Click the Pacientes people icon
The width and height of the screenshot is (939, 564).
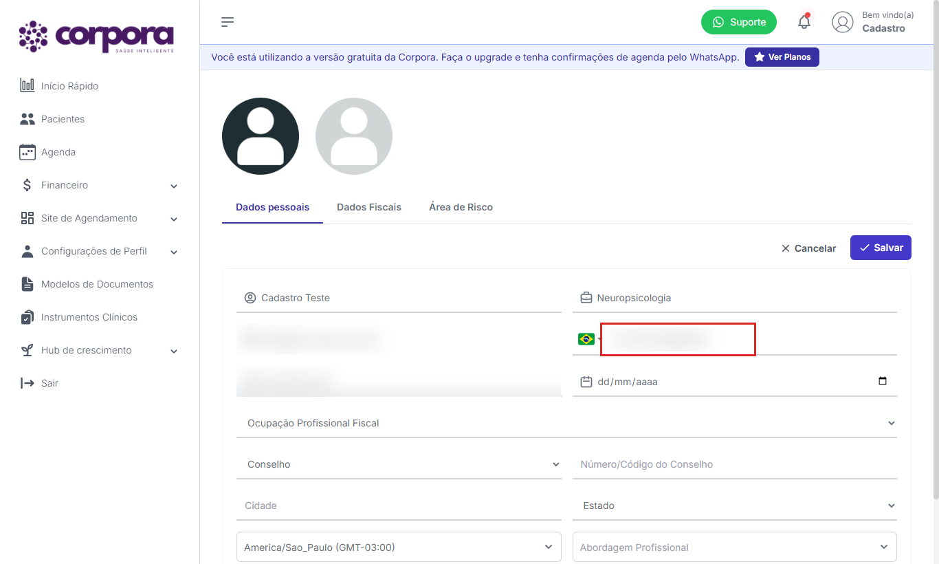coord(27,119)
